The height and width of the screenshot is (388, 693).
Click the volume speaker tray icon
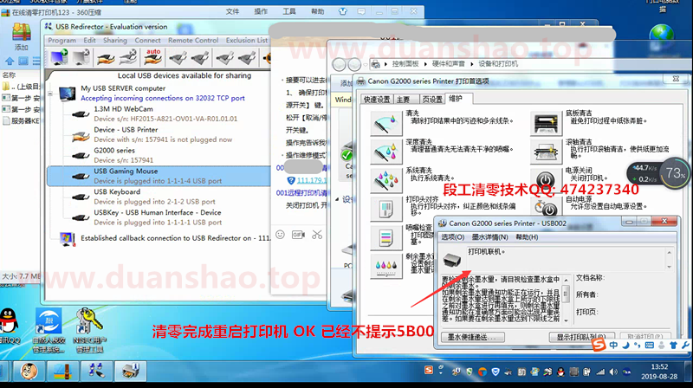(x=613, y=372)
